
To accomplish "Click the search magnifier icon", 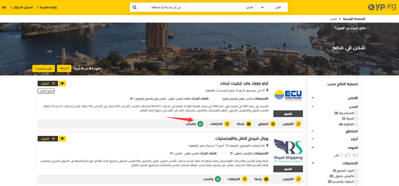I will pos(134,7).
